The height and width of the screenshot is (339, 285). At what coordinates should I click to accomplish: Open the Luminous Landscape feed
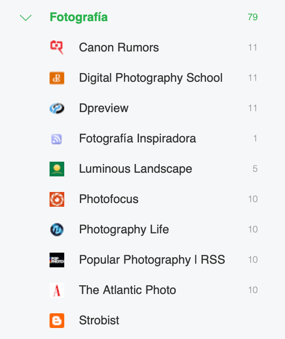pos(135,169)
